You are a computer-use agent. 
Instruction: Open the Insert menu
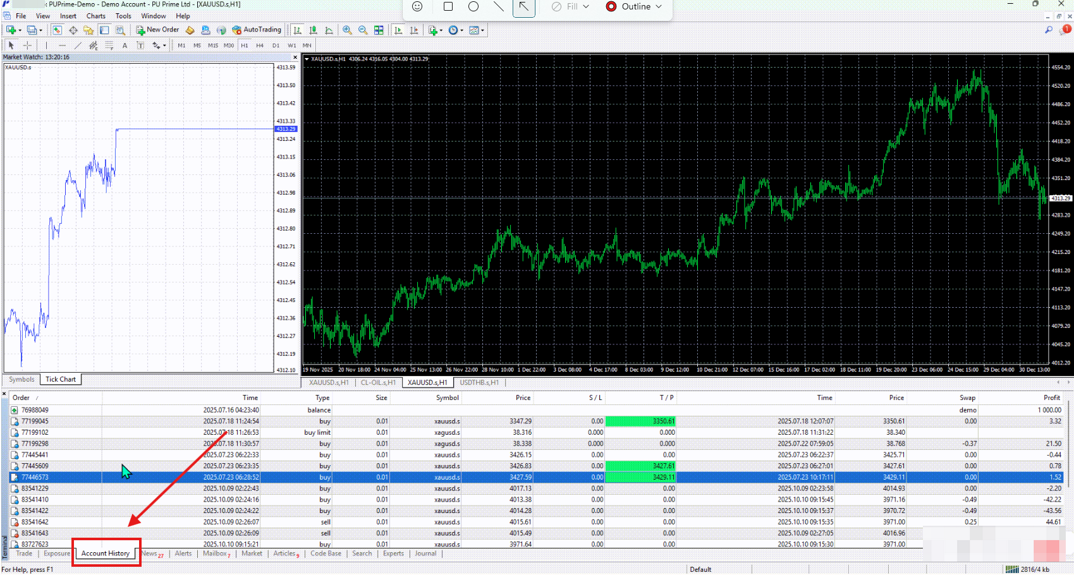(68, 16)
